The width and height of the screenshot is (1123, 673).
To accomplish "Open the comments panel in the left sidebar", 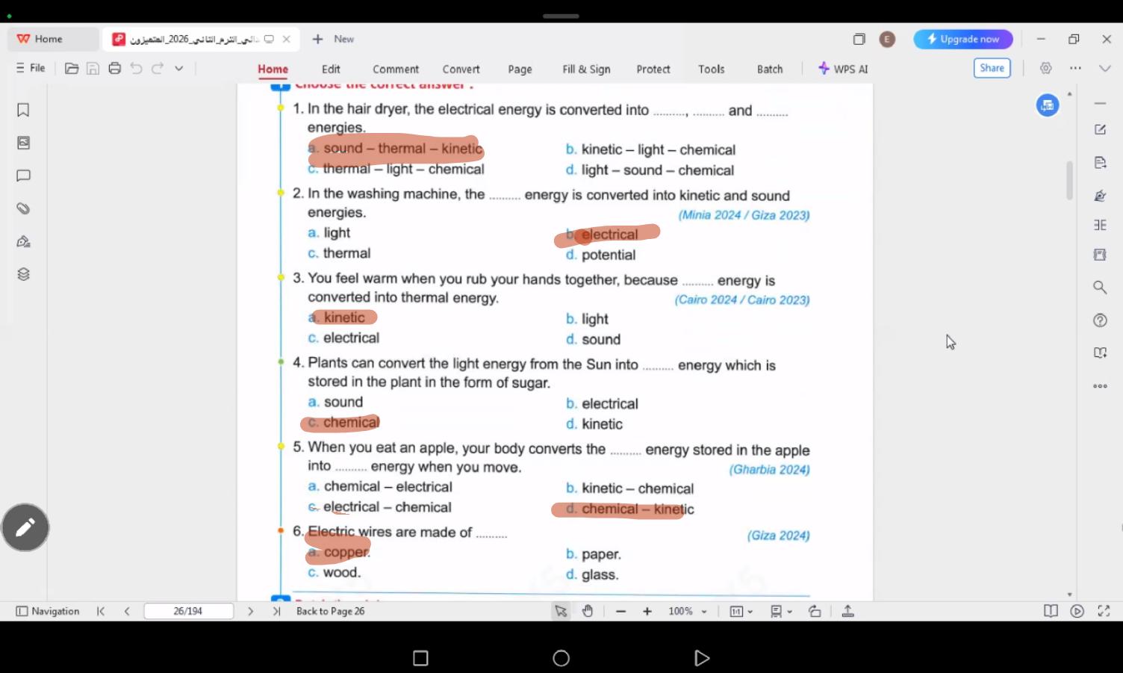I will tap(23, 176).
